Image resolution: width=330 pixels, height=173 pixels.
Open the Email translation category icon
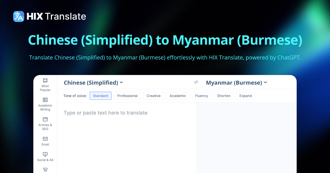coord(45,139)
